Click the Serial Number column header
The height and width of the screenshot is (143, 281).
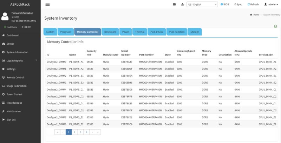pos(126,53)
